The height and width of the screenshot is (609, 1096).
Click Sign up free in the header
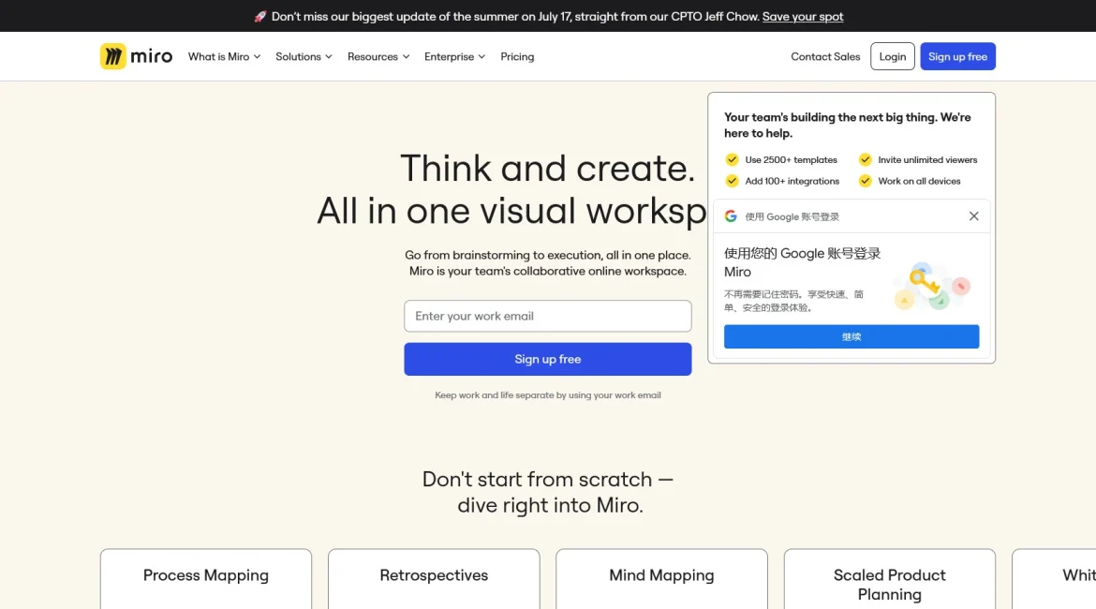pyautogui.click(x=957, y=56)
